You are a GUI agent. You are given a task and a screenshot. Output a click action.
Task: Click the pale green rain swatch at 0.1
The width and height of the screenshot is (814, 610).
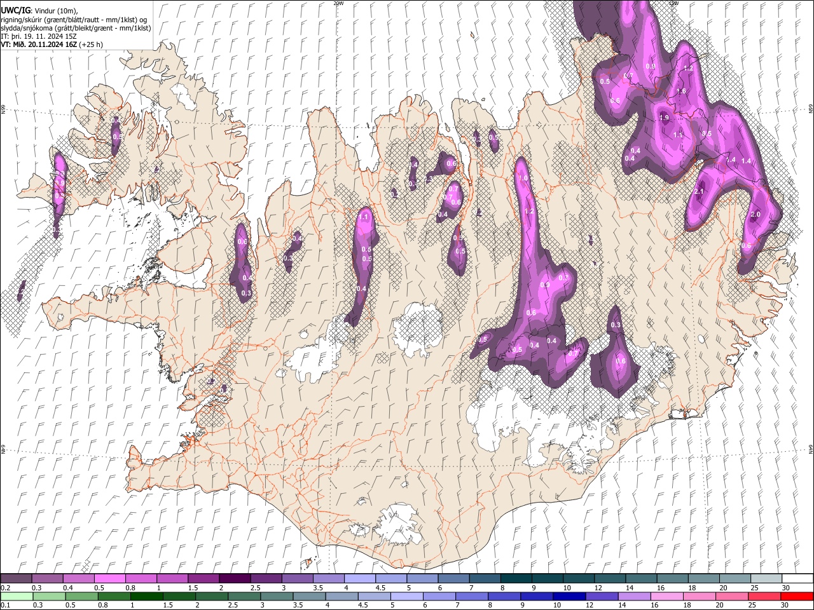click(17, 597)
